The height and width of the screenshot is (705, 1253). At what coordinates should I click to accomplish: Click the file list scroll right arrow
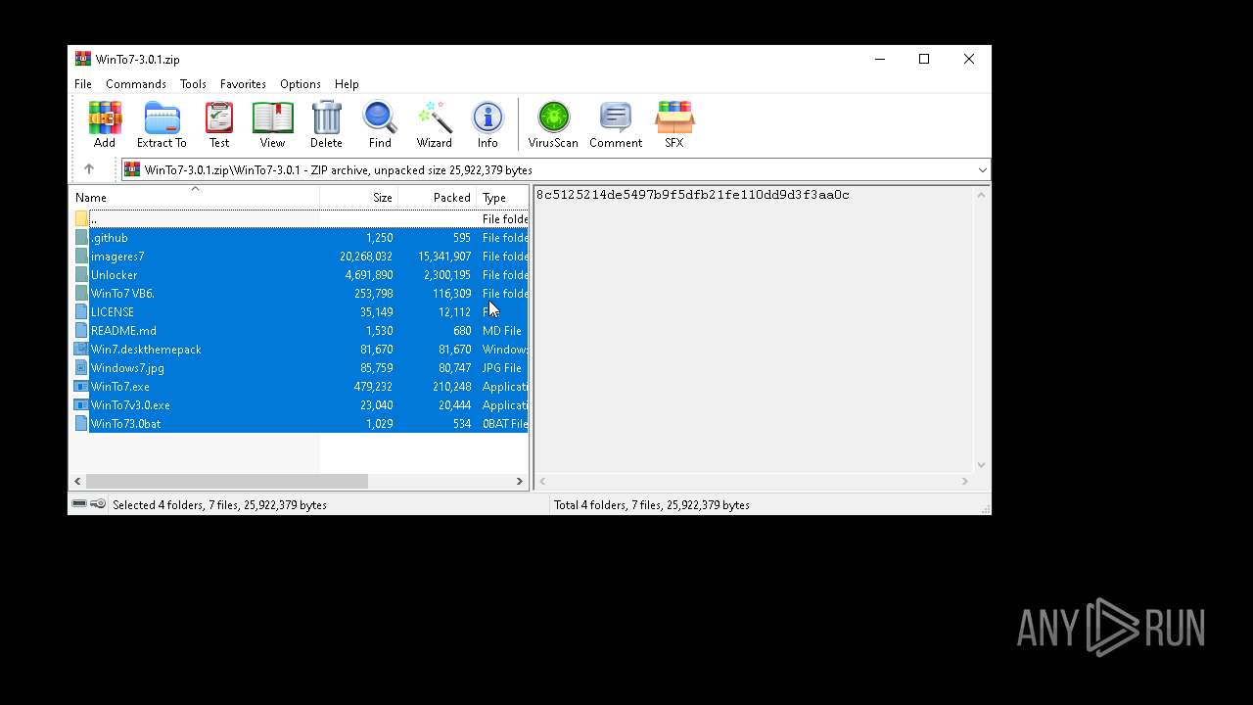[x=520, y=481]
